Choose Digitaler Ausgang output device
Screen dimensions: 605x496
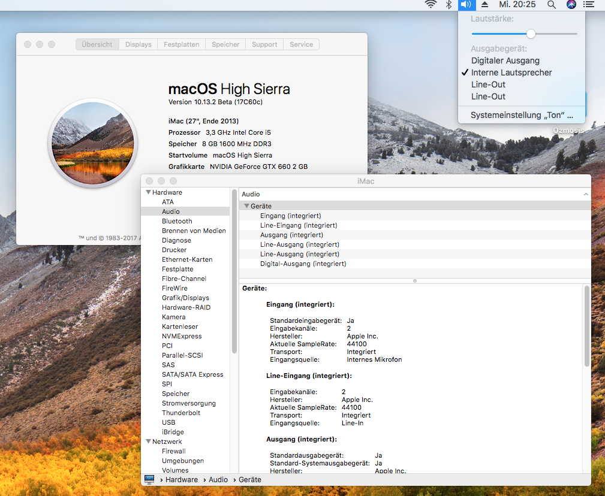click(505, 61)
